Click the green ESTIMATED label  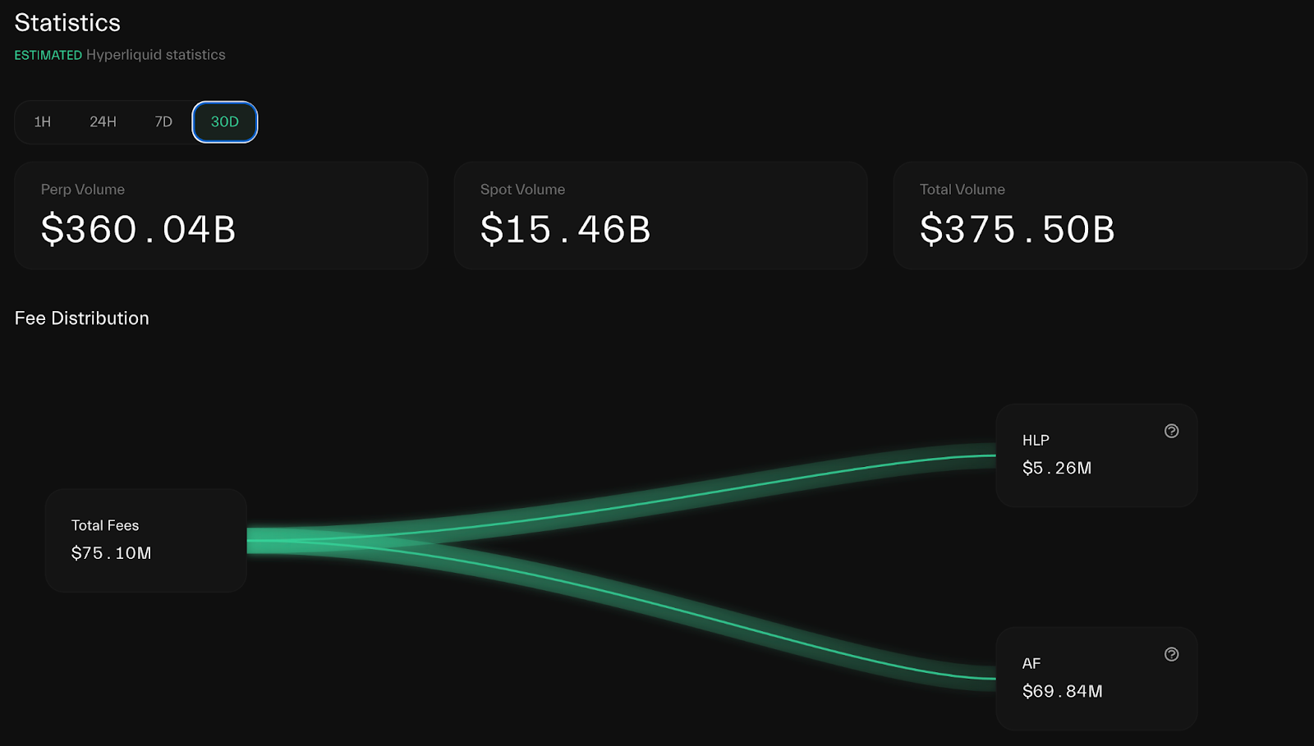tap(48, 55)
